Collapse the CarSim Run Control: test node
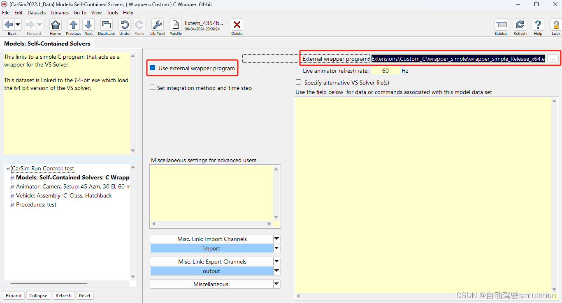The width and height of the screenshot is (562, 303). click(7, 168)
